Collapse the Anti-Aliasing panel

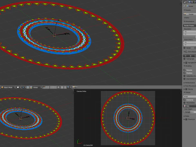(x=184, y=52)
